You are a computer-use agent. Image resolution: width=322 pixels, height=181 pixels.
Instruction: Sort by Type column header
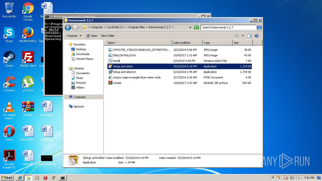[217, 43]
